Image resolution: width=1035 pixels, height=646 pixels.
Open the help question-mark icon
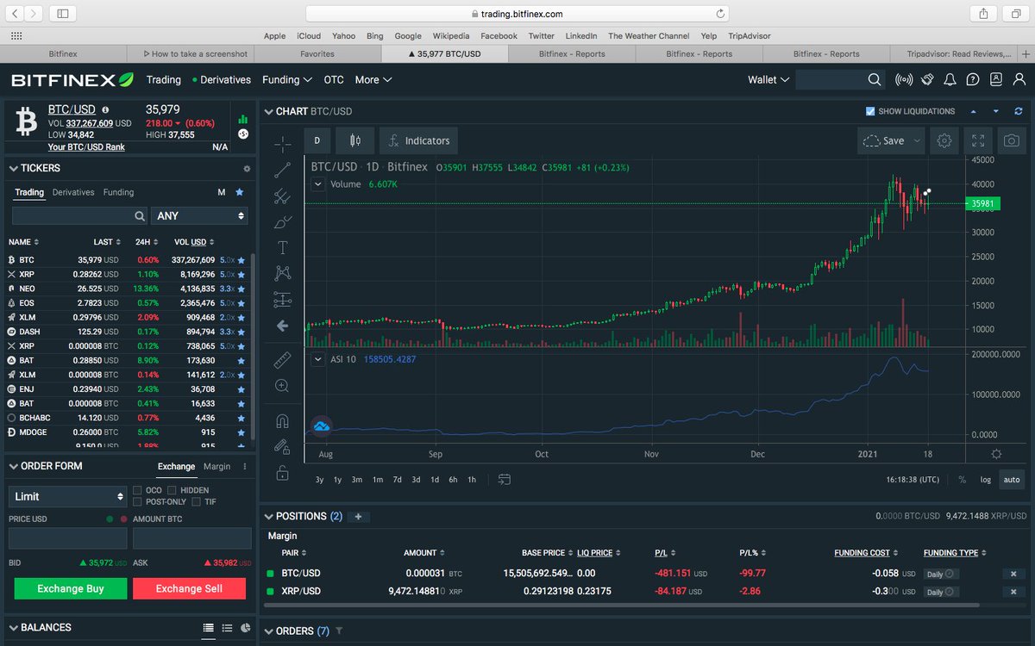[x=973, y=79]
